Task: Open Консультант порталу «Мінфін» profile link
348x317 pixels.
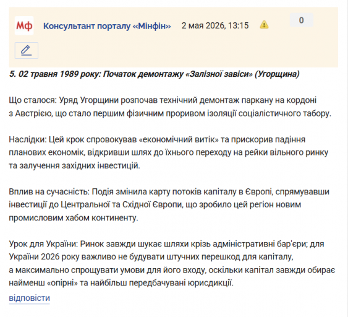Action: point(107,26)
